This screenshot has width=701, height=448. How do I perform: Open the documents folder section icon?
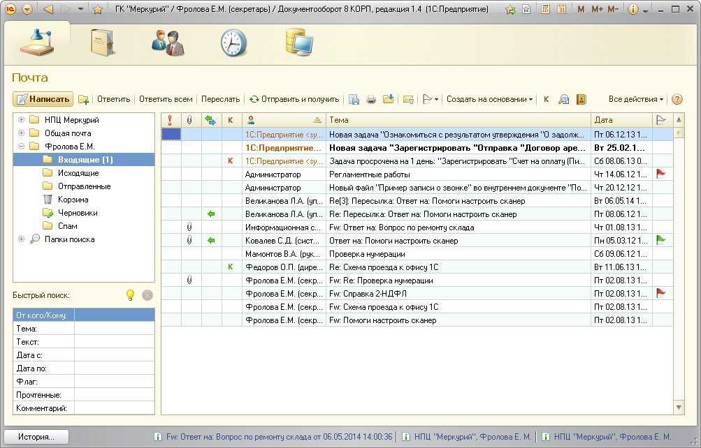tap(102, 43)
